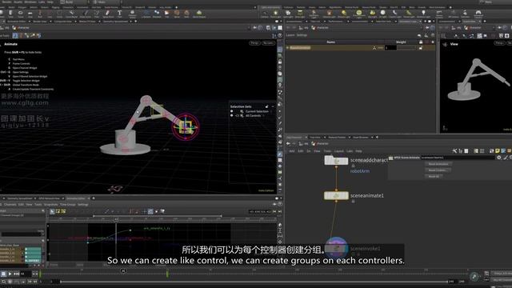Select the Null shelf tool
Viewport: 512px width, 288px height.
pos(40,14)
